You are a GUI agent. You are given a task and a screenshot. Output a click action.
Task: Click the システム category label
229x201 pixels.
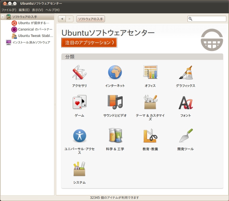79,182
